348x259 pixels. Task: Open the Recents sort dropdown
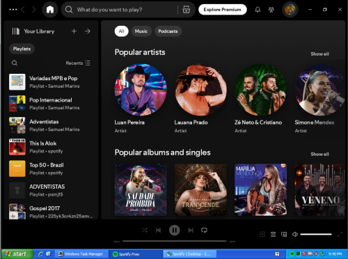[x=78, y=63]
